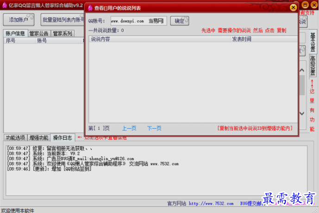Click the 确定 button in dialog
The width and height of the screenshot is (319, 213).
180,21
